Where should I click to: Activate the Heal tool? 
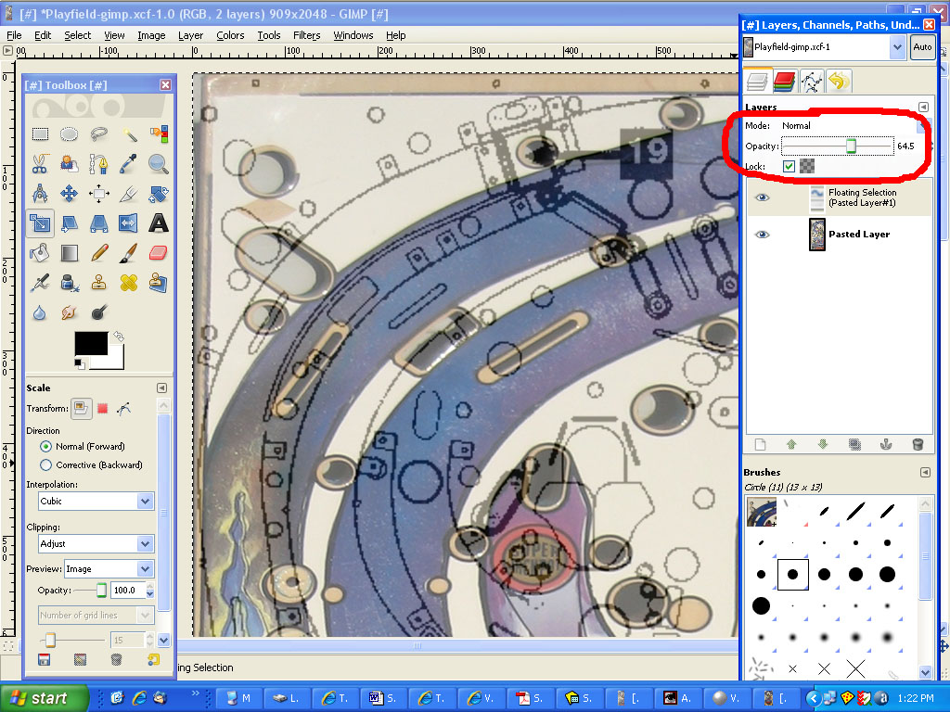point(129,282)
